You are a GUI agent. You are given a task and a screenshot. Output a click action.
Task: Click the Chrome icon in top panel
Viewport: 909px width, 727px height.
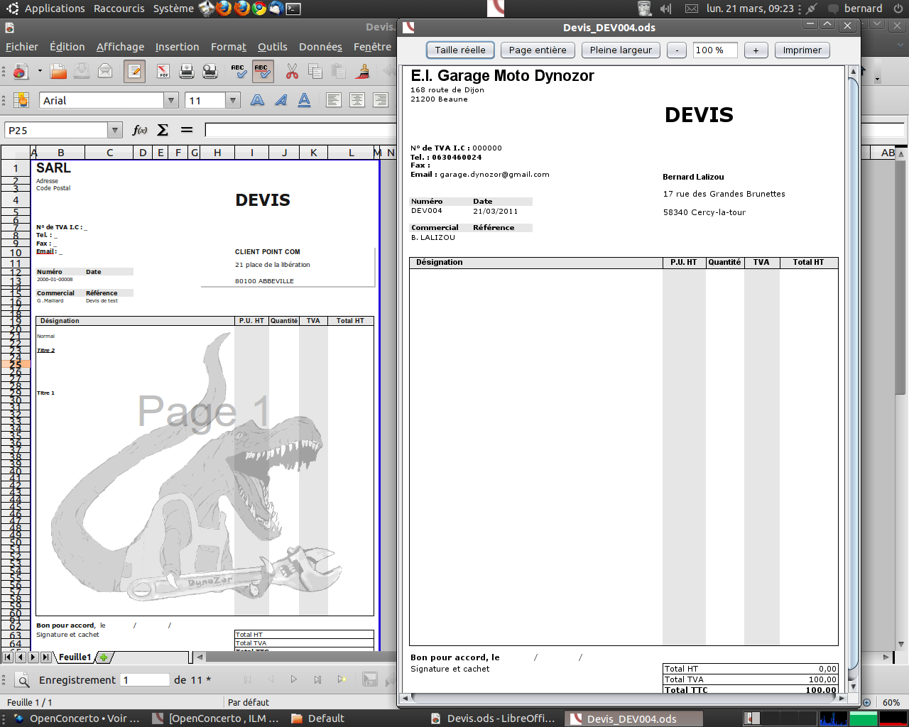[259, 9]
